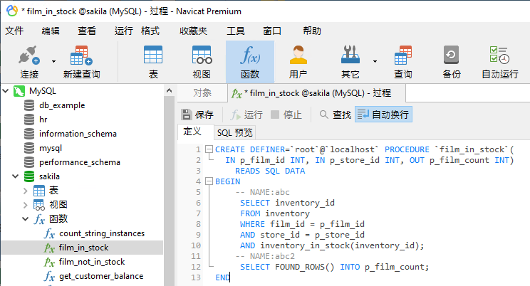Open the 用户 (User) toolbar icon

298,62
